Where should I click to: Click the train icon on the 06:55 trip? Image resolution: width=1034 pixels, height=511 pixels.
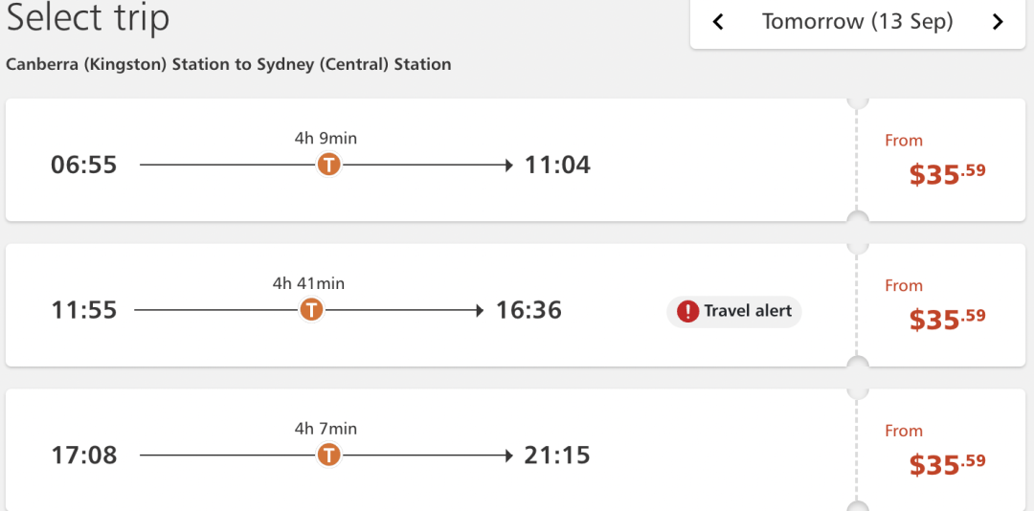pos(328,165)
